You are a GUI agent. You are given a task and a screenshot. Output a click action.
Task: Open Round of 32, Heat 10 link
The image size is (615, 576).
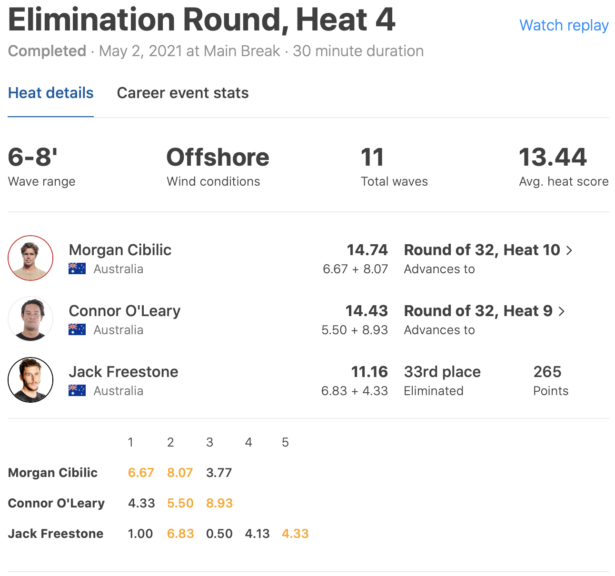pyautogui.click(x=482, y=250)
